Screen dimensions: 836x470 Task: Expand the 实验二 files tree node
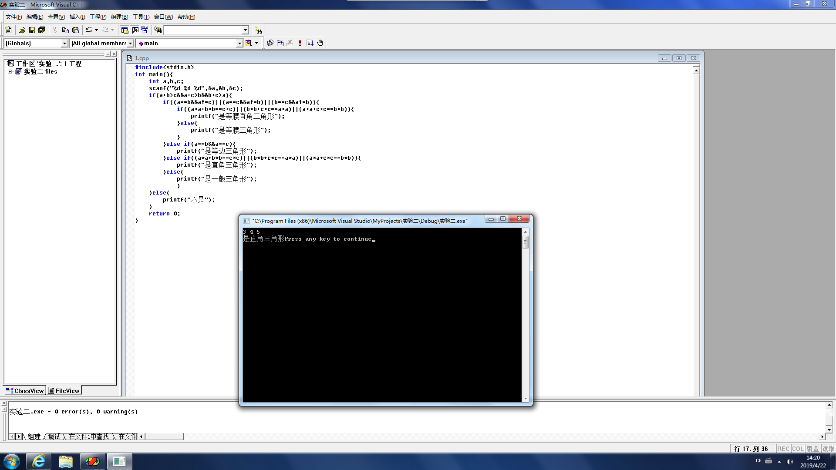(10, 71)
